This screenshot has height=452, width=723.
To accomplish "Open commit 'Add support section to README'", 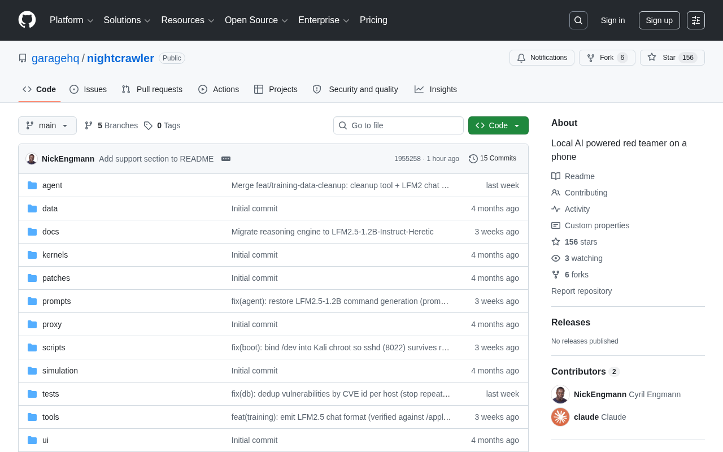I will [156, 159].
